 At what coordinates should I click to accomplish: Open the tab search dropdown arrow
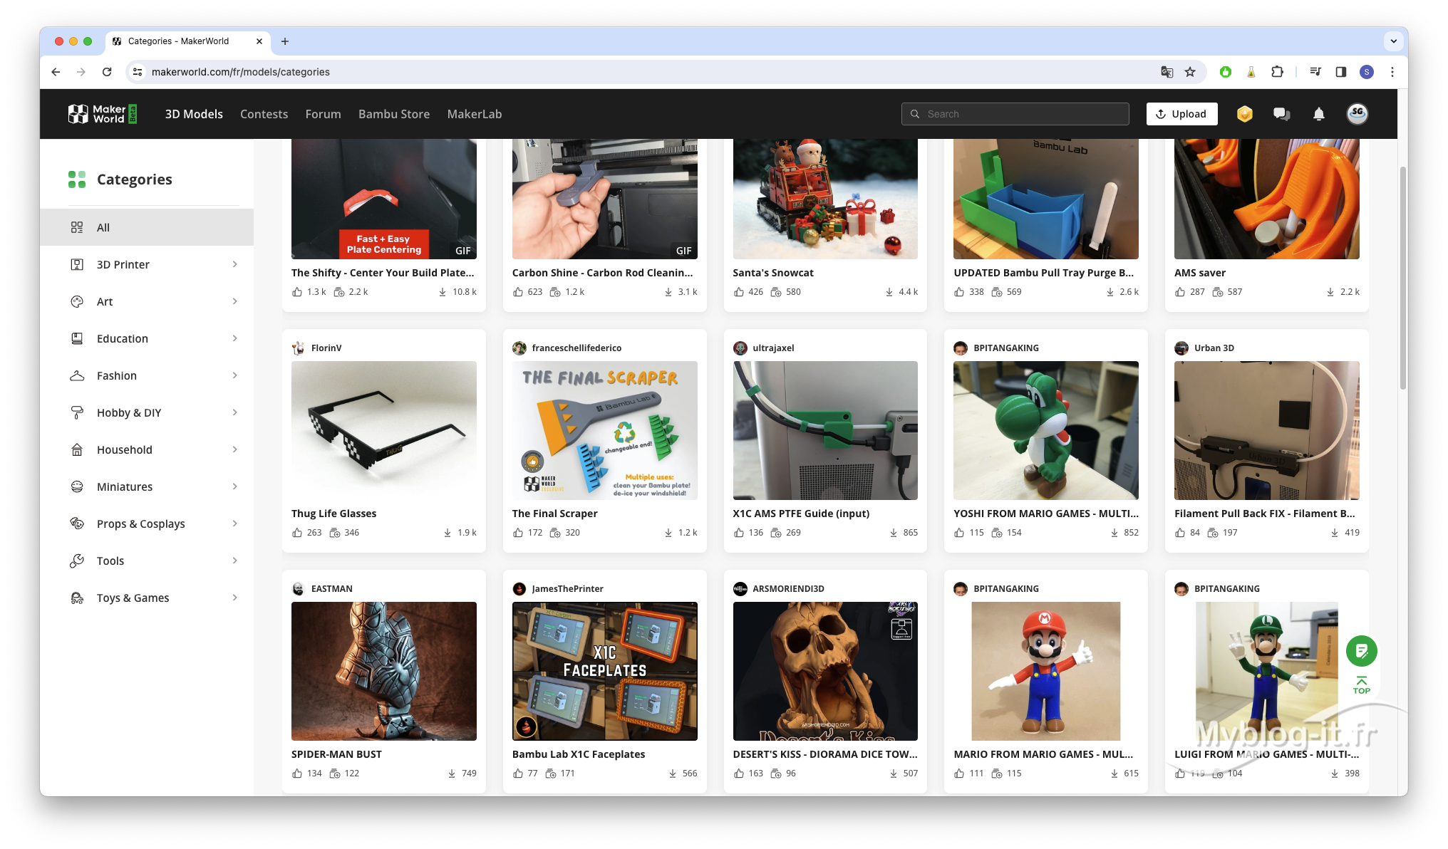coord(1393,41)
